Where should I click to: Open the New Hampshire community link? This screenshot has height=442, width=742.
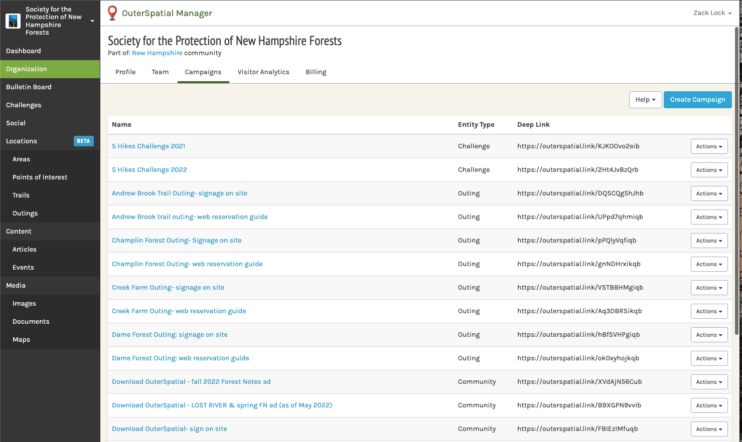click(157, 53)
